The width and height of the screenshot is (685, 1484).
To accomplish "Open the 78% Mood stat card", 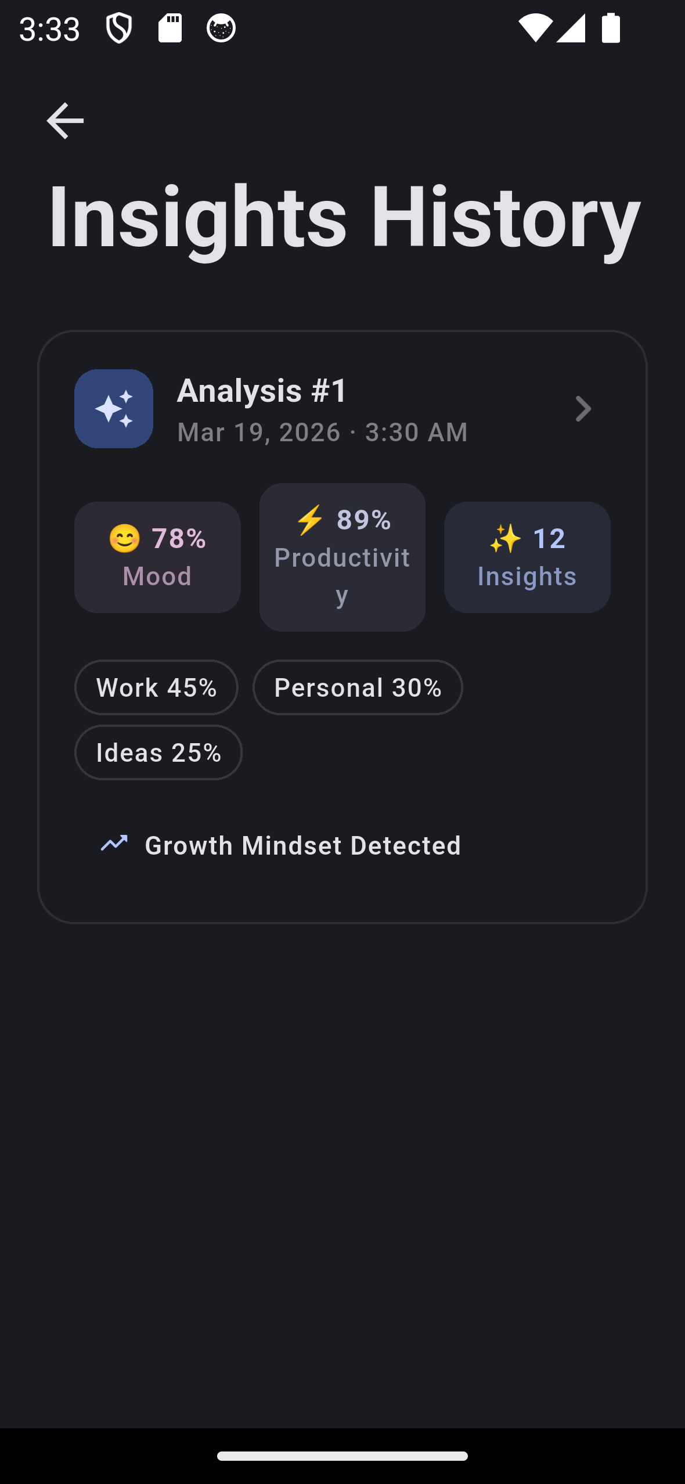I will coord(157,557).
